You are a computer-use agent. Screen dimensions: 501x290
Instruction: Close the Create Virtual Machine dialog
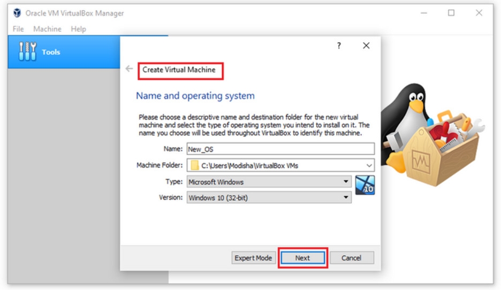366,45
